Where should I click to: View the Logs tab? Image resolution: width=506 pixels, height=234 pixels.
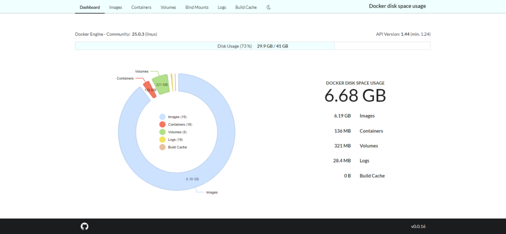[222, 7]
